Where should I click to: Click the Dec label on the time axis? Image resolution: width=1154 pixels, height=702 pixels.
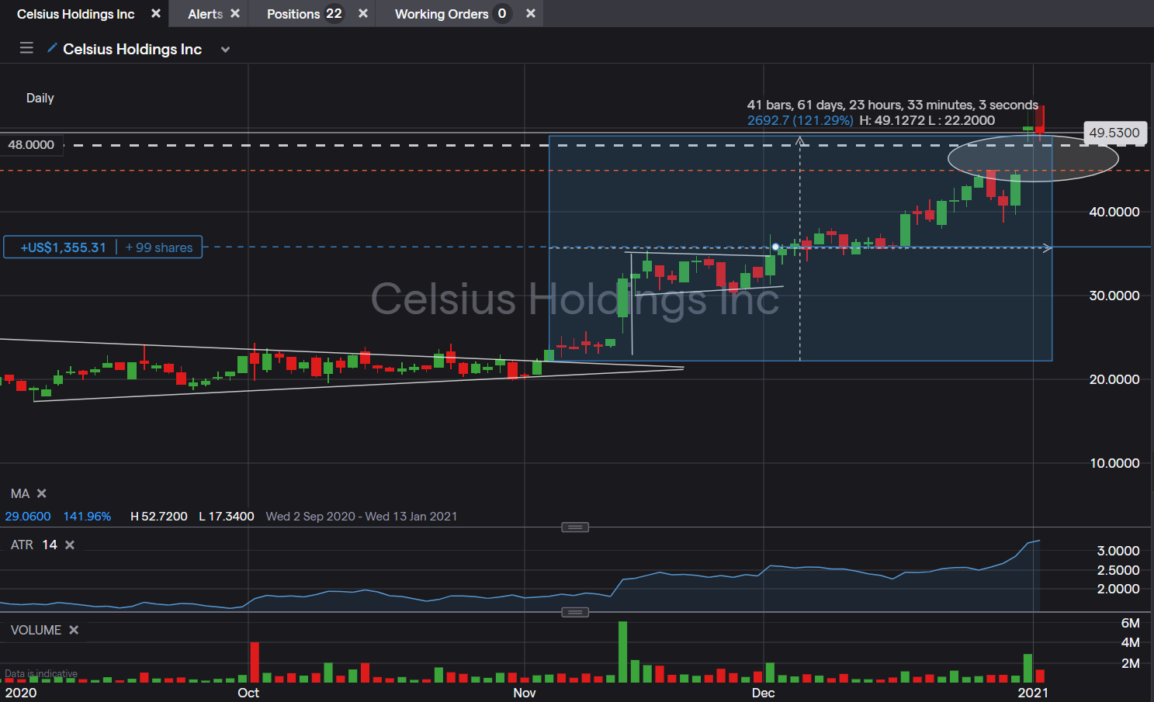pos(764,693)
